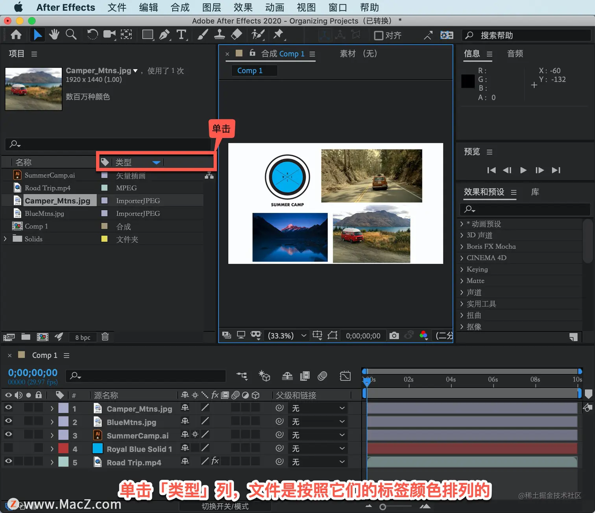Select the Roto Brush tool
This screenshot has width=595, height=513.
258,35
